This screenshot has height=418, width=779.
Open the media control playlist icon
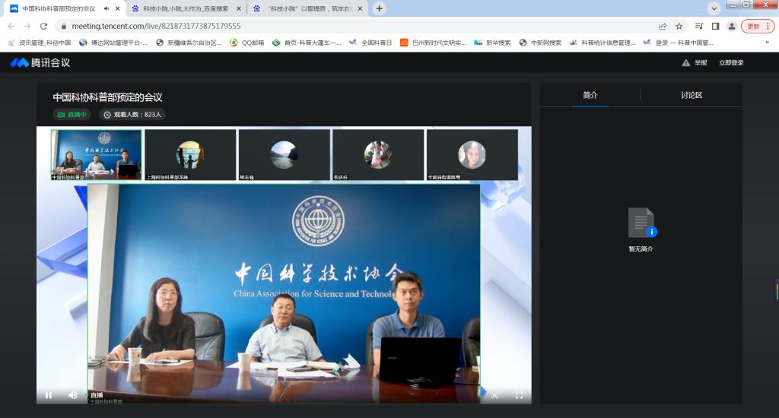[x=699, y=26]
